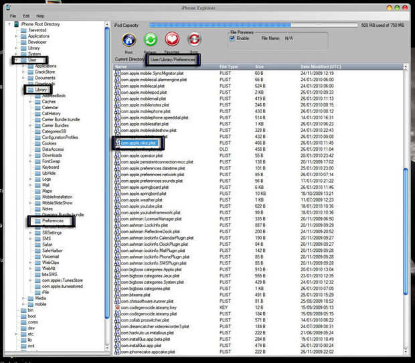This screenshot has height=363, width=415.
Task: Select the Preferences folder in tree
Action: pyautogui.click(x=53, y=221)
